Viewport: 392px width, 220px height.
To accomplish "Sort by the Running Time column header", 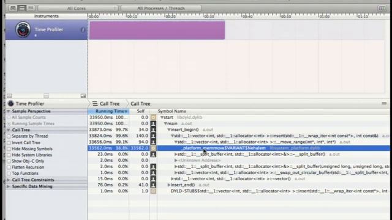I will (x=108, y=111).
